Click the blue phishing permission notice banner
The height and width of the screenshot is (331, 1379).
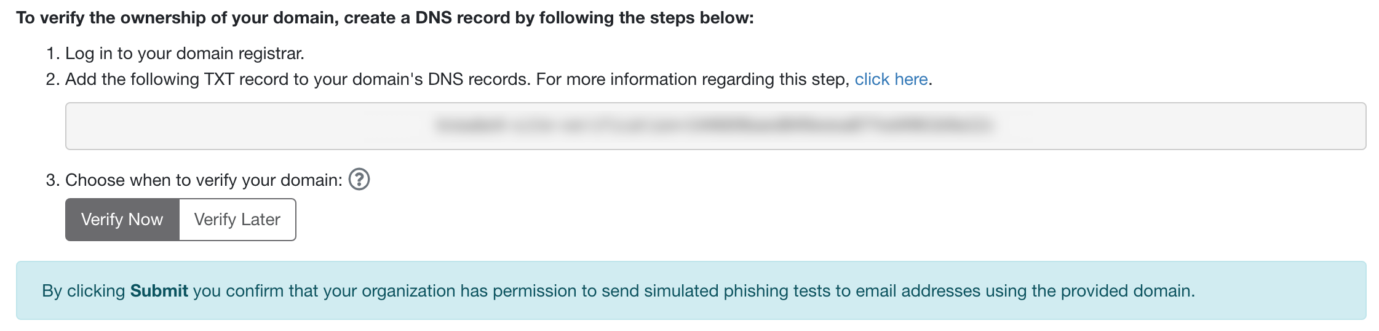click(x=691, y=290)
